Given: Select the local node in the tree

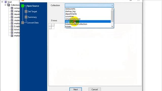Looking at the screenshot, I should coord(10,2).
